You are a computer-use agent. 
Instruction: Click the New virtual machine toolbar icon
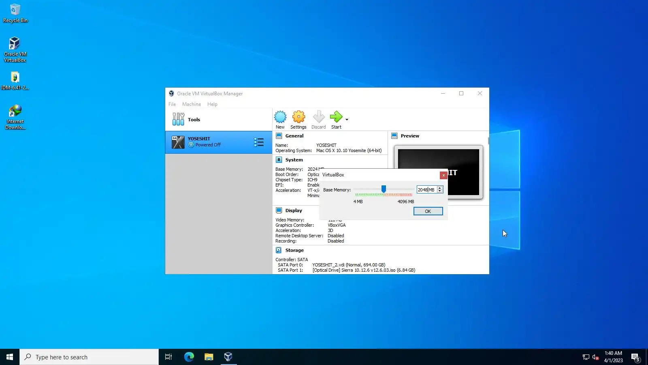click(280, 120)
